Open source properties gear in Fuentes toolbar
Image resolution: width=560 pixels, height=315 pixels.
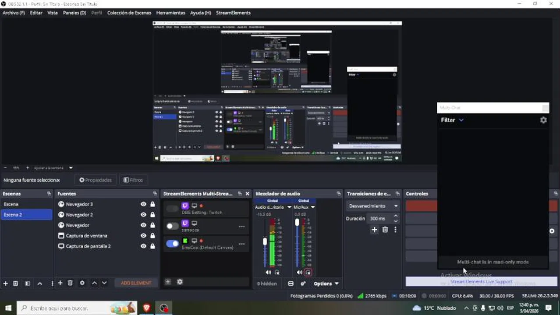82,283
